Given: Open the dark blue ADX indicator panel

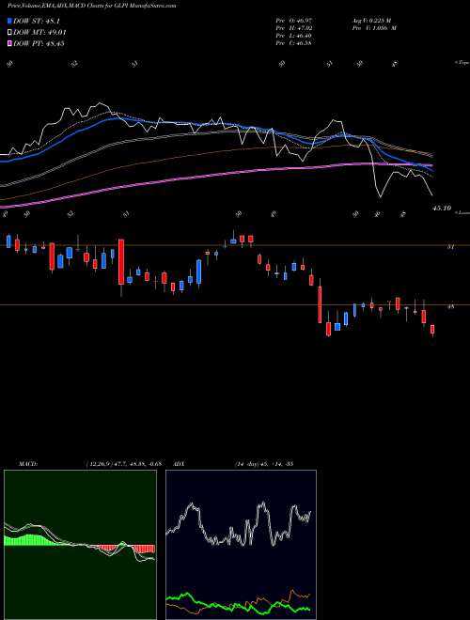Looking at the screenshot, I should pyautogui.click(x=241, y=545).
